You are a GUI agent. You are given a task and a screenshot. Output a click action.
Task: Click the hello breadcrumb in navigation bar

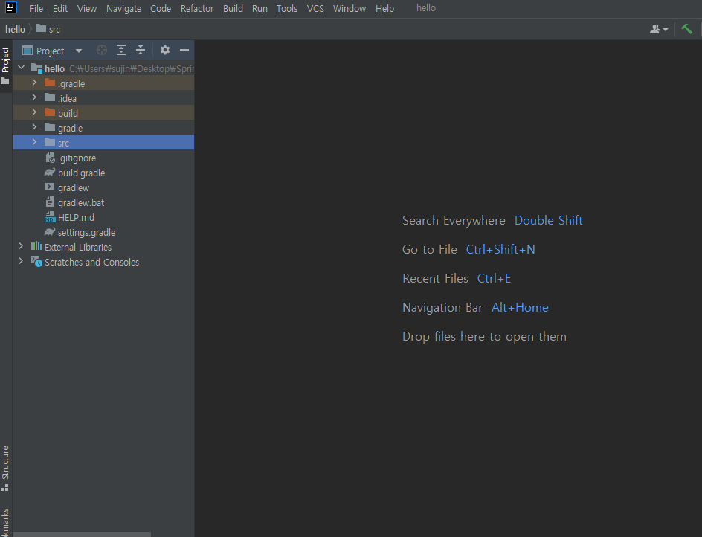[15, 30]
